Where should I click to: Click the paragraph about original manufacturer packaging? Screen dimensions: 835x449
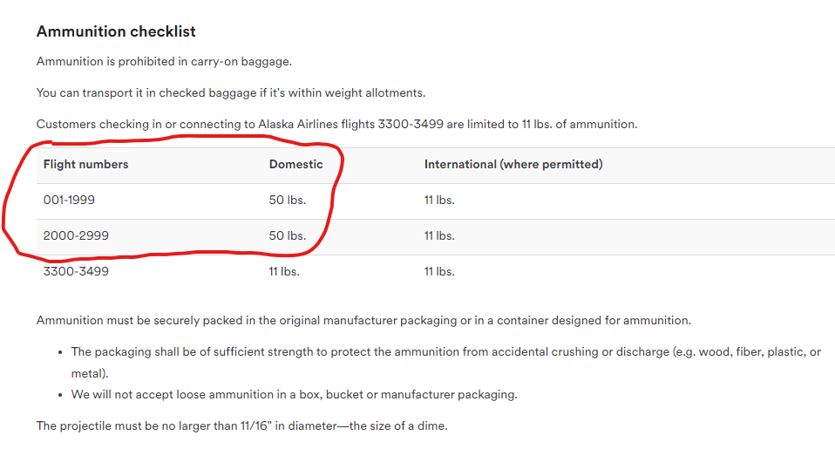coord(363,320)
